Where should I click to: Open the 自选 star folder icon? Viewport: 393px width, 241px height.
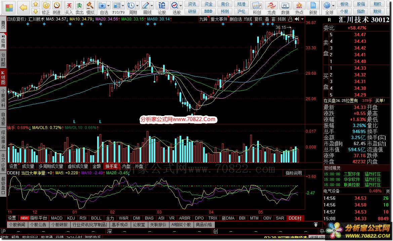(102, 5)
